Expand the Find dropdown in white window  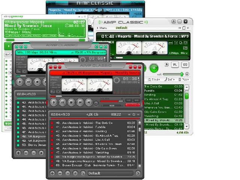tap(154, 79)
